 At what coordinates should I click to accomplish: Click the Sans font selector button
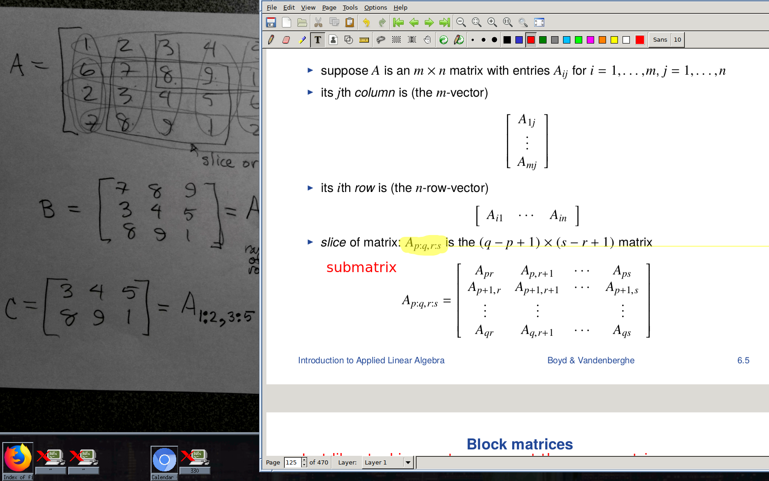click(660, 40)
